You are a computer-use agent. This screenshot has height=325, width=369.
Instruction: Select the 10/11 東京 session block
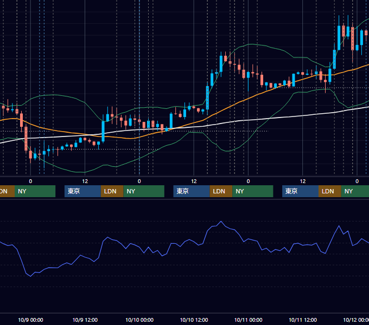point(300,191)
